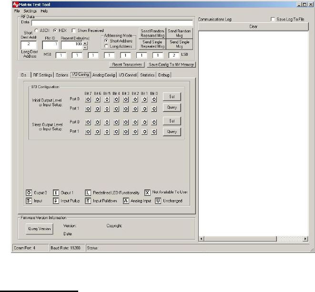Click Reset Transceiver button
This screenshot has height=292, width=315.
pyautogui.click(x=127, y=65)
